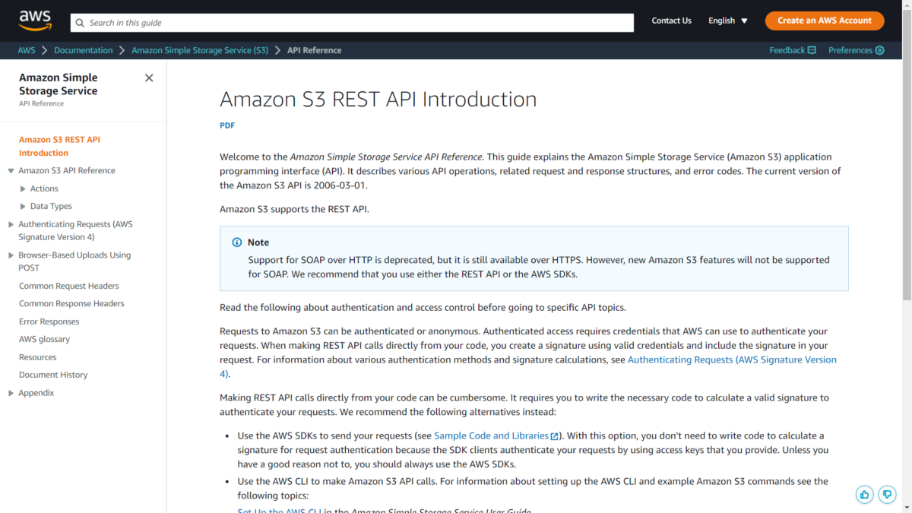The width and height of the screenshot is (912, 513).
Task: Select Common Request Headers in the sidebar
Action: (x=68, y=285)
